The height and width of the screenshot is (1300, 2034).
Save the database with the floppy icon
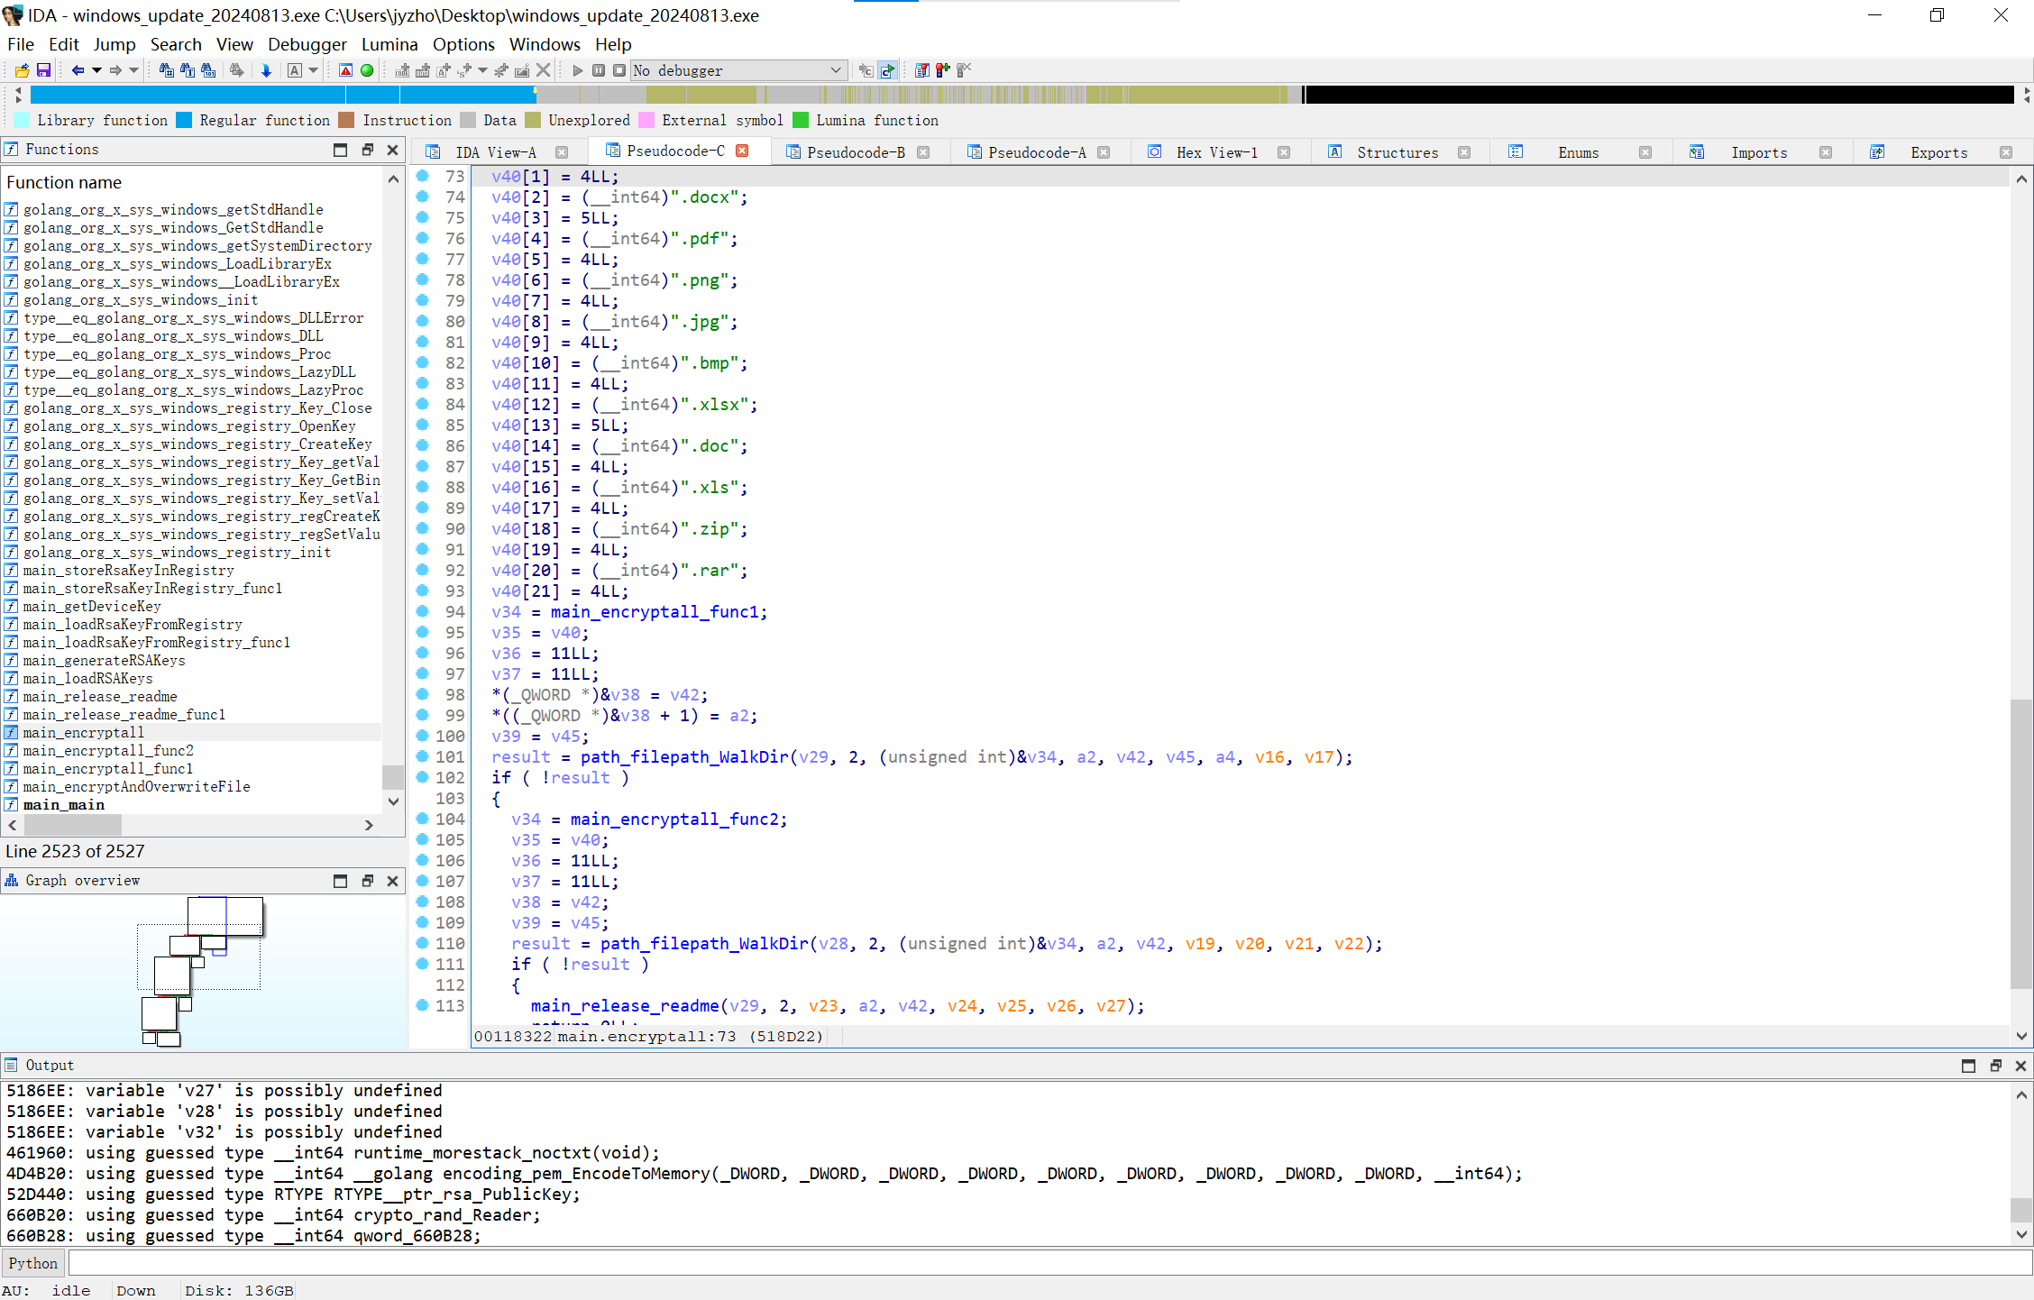[43, 70]
